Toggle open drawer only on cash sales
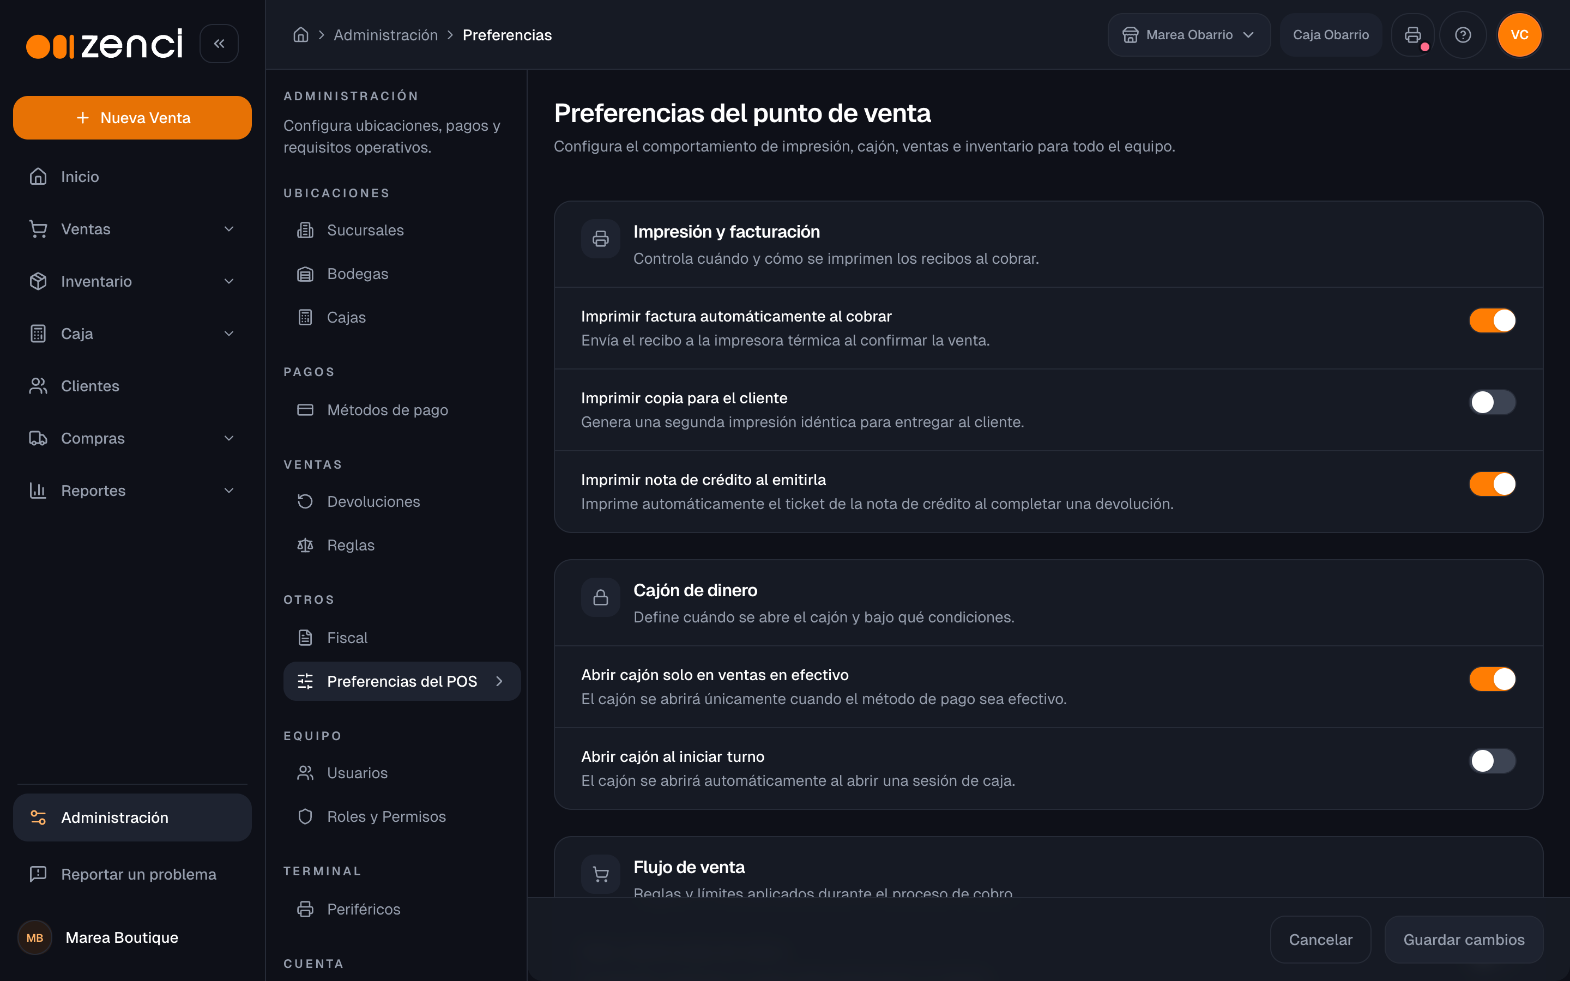 [x=1491, y=679]
